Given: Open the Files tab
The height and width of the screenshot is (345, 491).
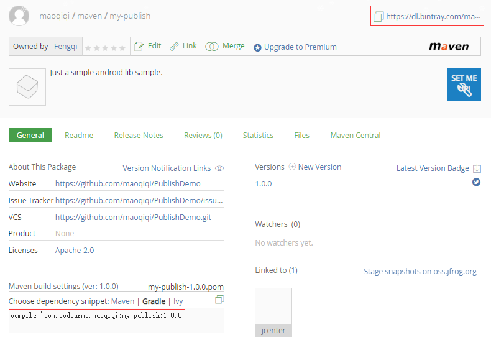Looking at the screenshot, I should (x=302, y=136).
